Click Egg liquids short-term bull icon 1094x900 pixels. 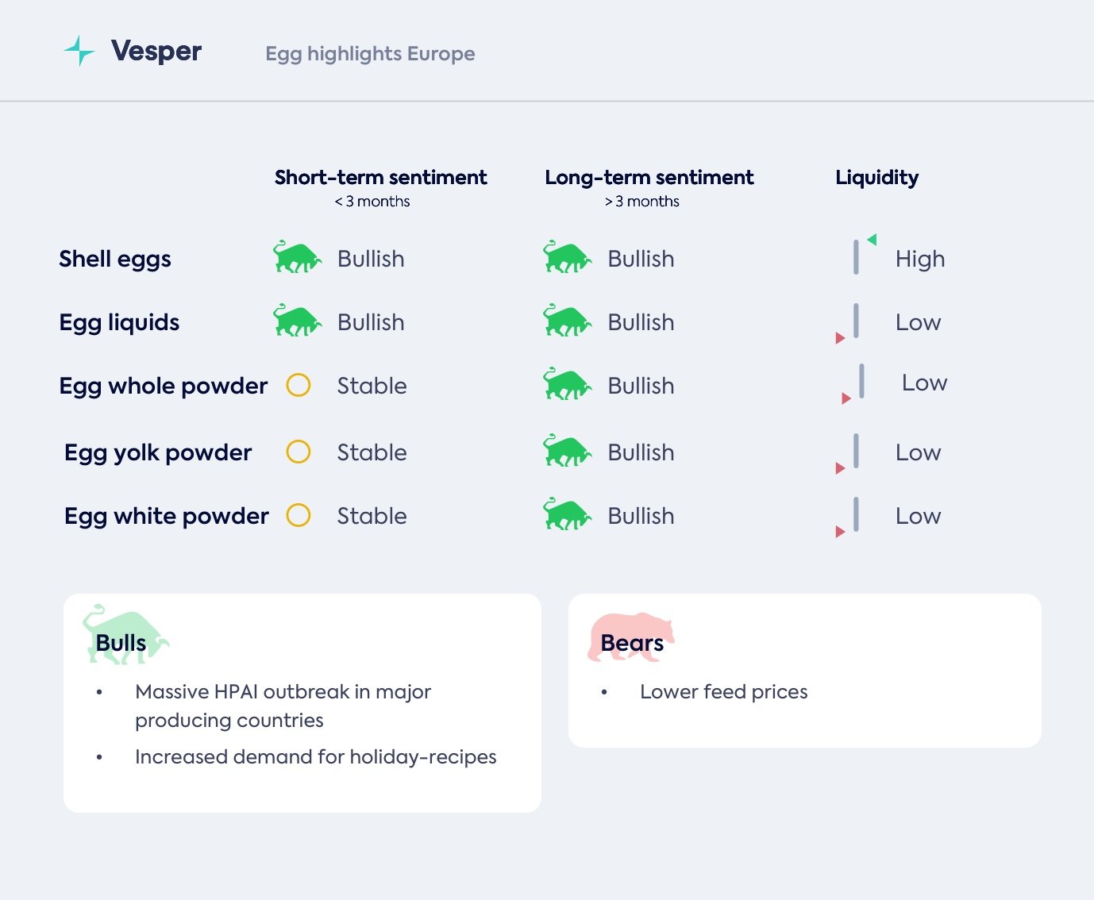pyautogui.click(x=297, y=321)
